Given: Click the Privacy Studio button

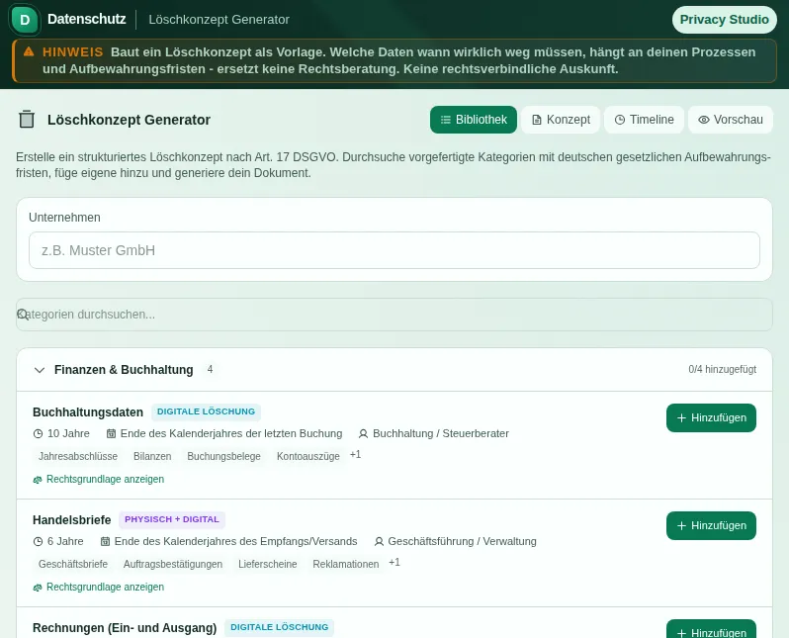Looking at the screenshot, I should click(725, 20).
